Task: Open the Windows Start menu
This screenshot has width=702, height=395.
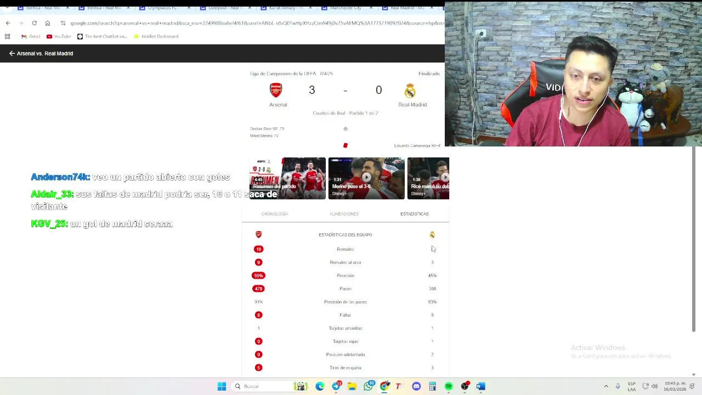Action: click(x=222, y=386)
